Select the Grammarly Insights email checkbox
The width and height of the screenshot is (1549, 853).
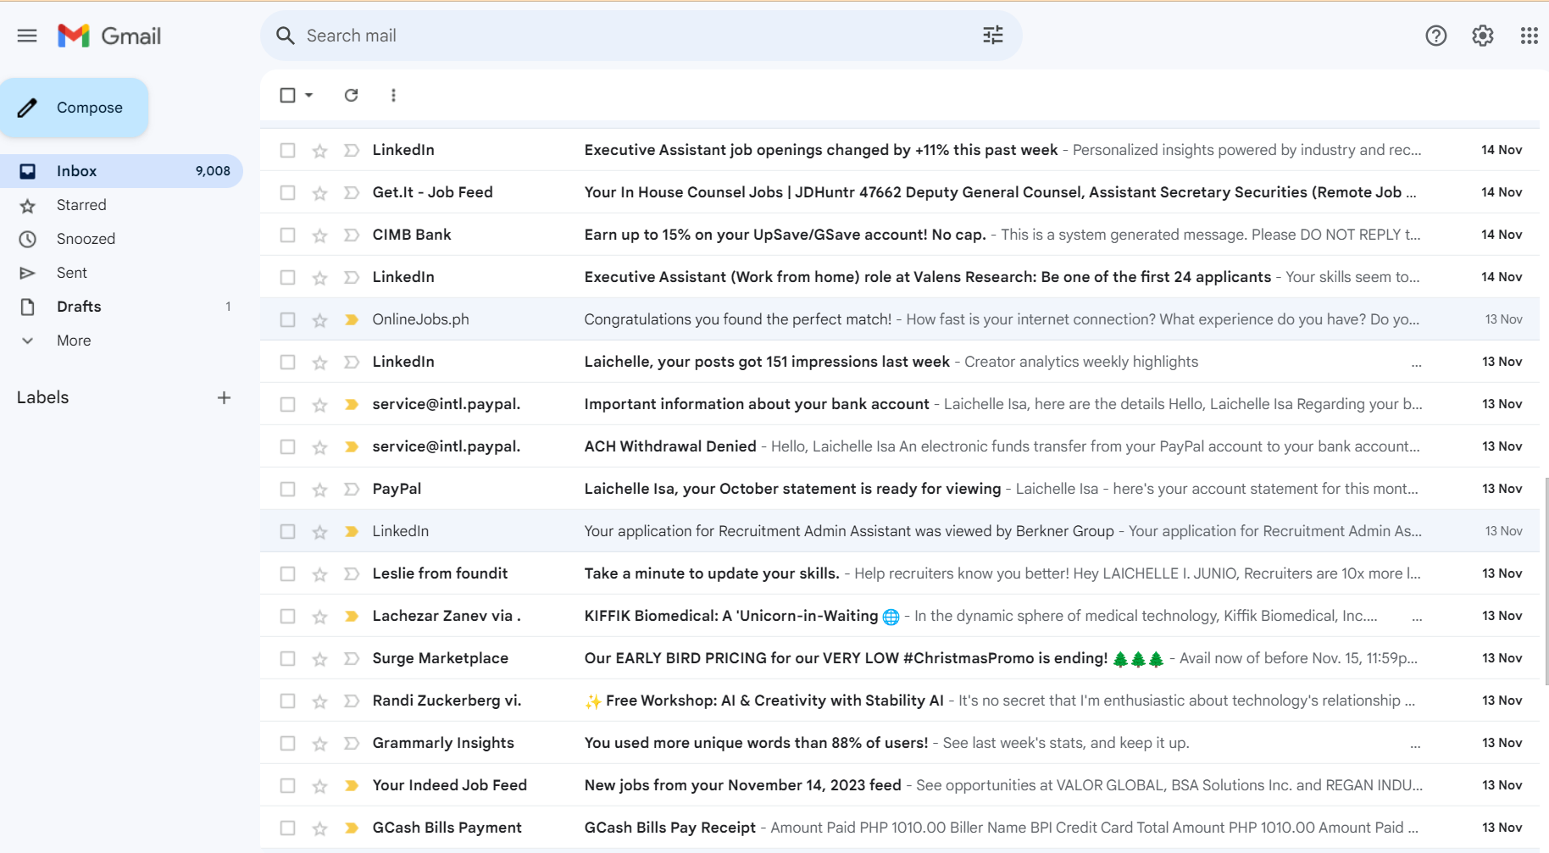[288, 743]
